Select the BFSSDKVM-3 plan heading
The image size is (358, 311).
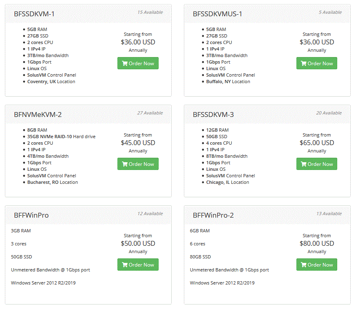pyautogui.click(x=213, y=115)
